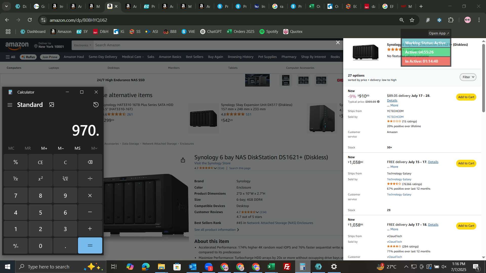The width and height of the screenshot is (486, 273).
Task: Open the Browsing History nav item
Action: (240, 57)
